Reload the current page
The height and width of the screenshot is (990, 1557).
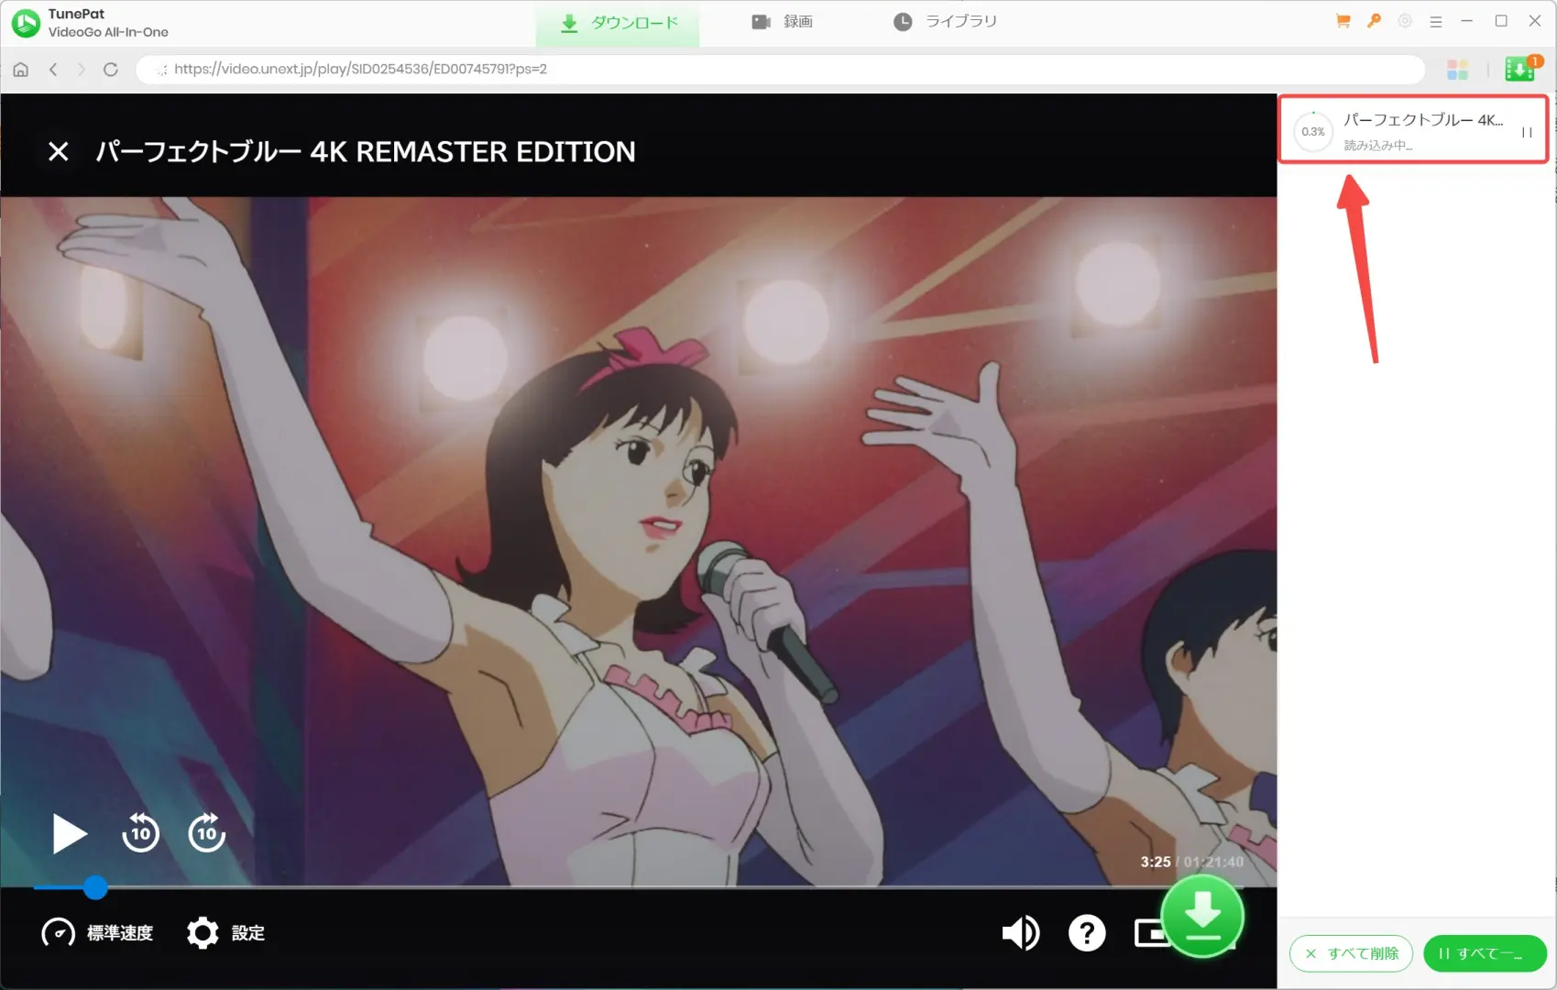111,70
